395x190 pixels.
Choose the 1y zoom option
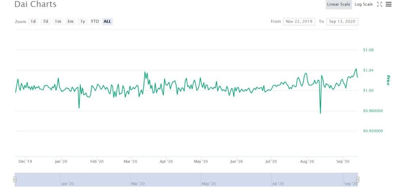click(x=83, y=22)
